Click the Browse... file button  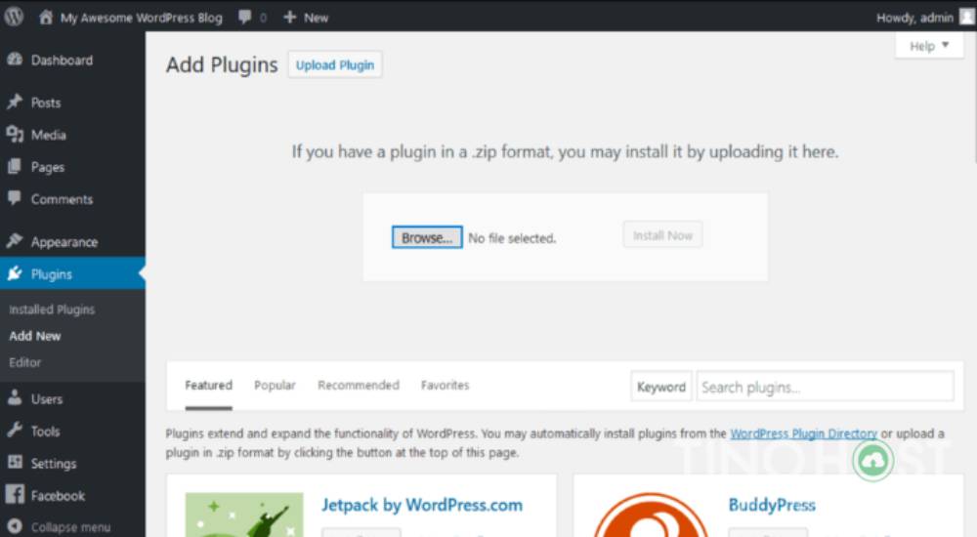tap(427, 237)
